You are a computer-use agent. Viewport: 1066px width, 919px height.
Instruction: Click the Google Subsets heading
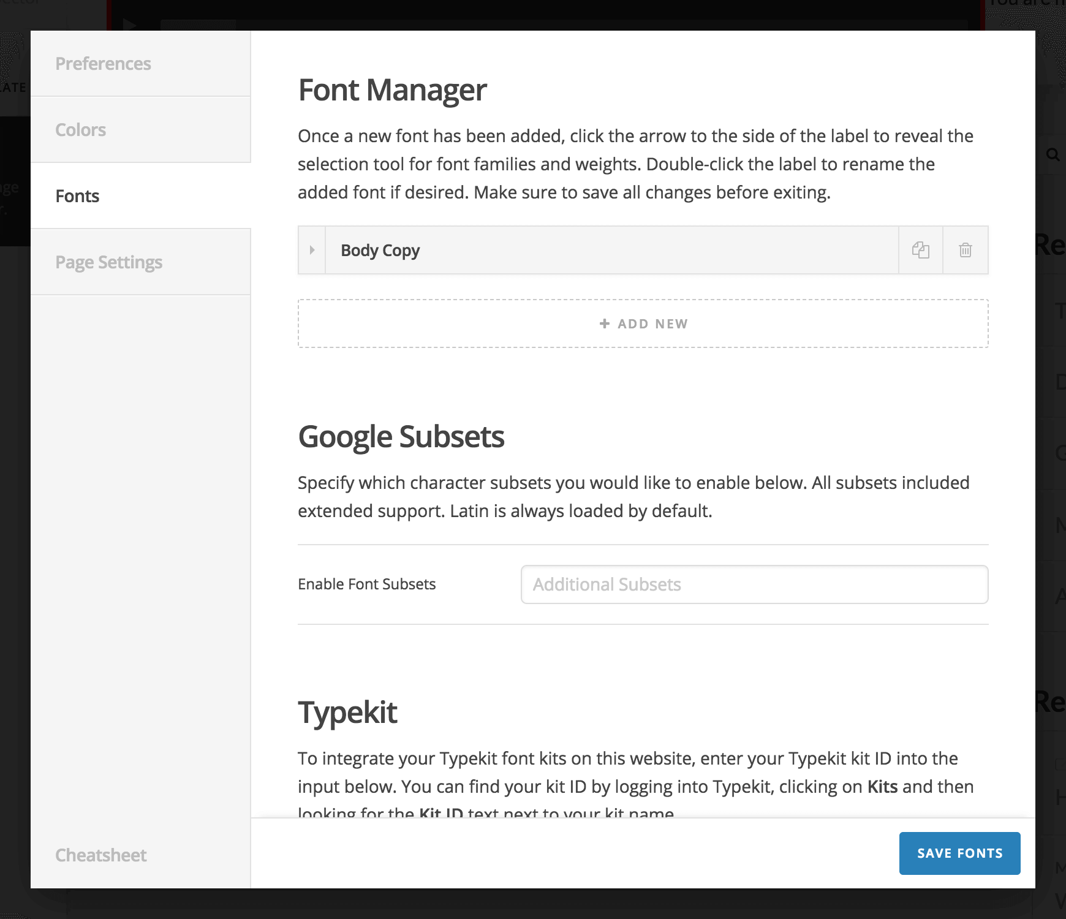click(401, 437)
